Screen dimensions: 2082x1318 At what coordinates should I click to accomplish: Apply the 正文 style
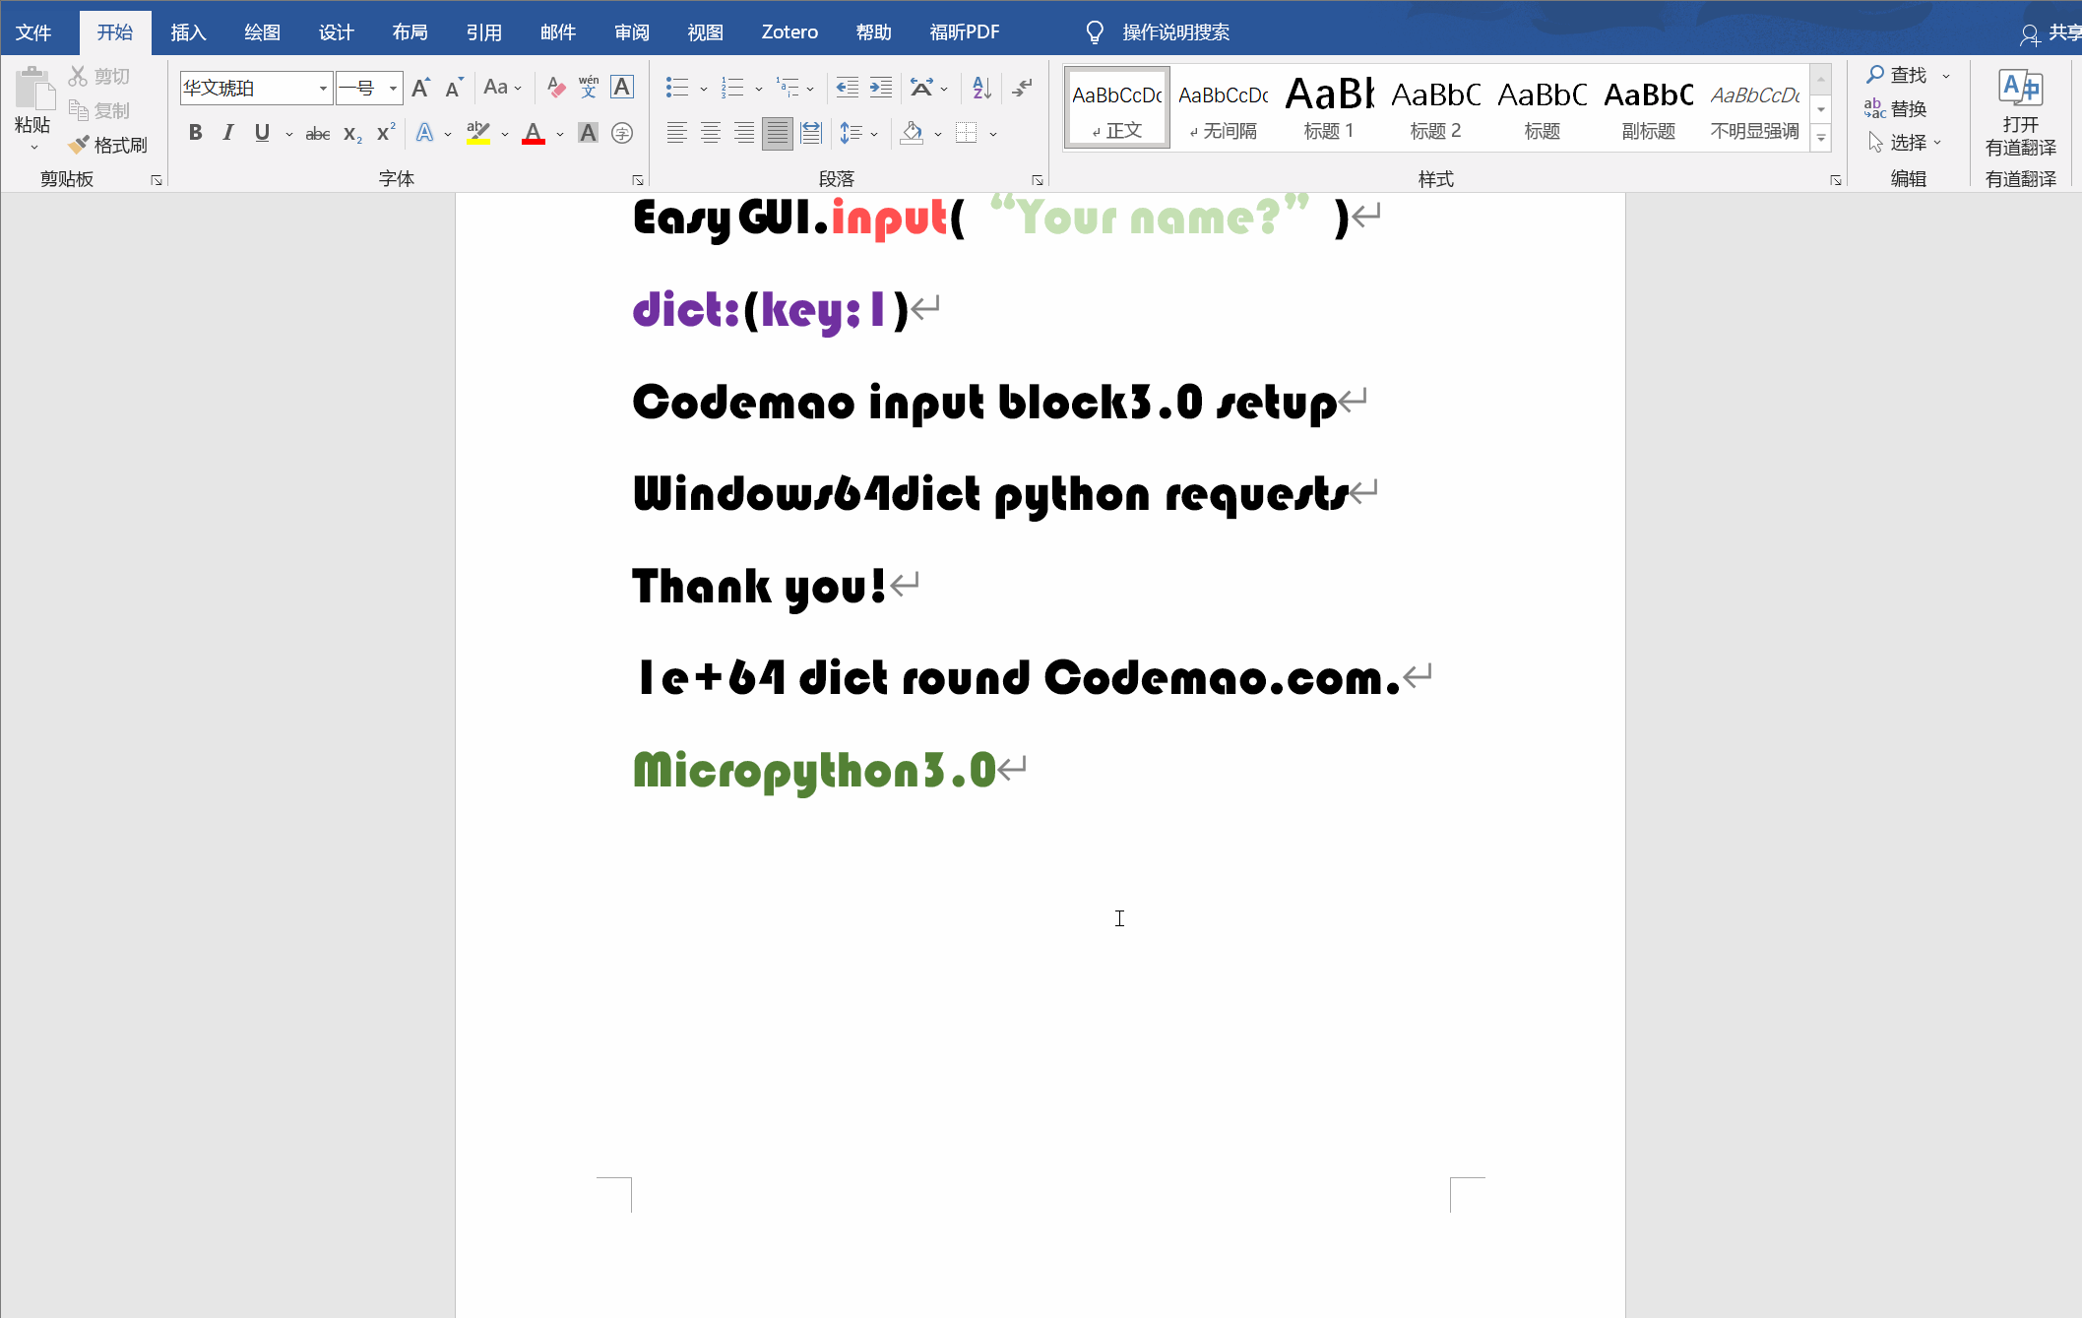point(1117,108)
